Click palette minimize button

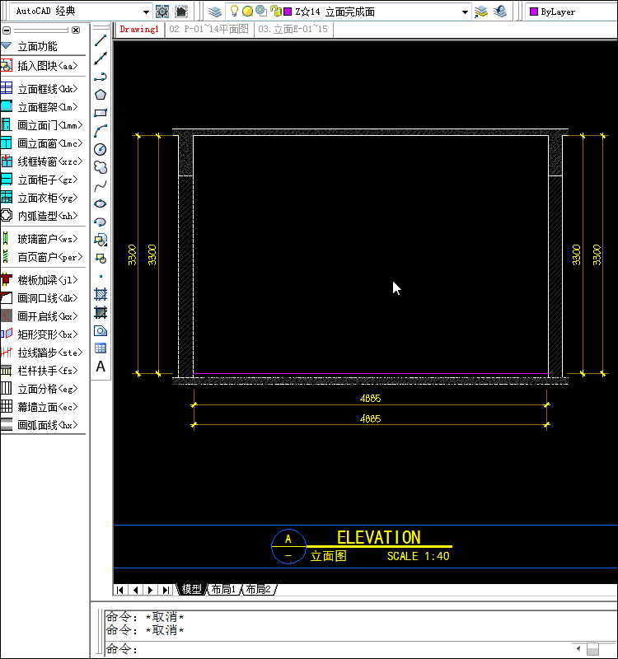coord(7,30)
